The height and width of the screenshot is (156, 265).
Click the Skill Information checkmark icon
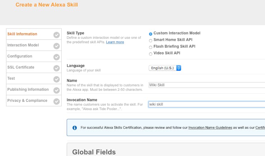coord(57,35)
